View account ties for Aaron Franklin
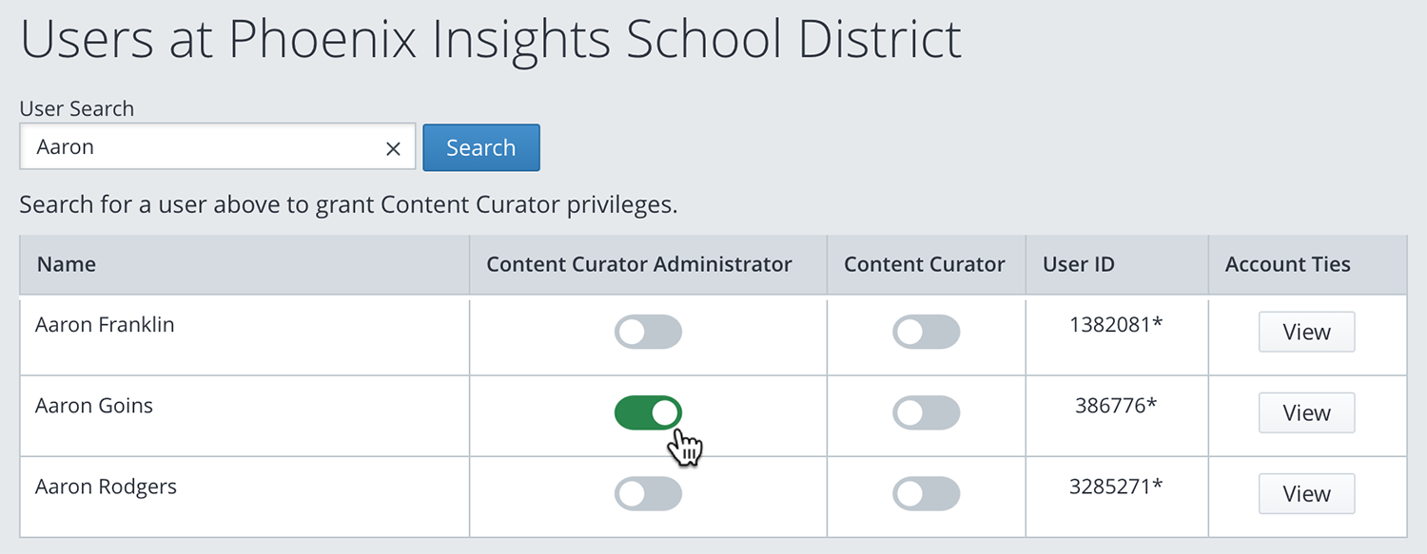Screen dimensions: 1427x554 (1306, 332)
